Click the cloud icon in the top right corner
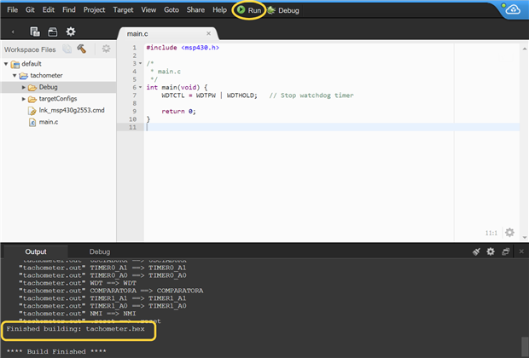This screenshot has height=358, width=529. [x=513, y=10]
